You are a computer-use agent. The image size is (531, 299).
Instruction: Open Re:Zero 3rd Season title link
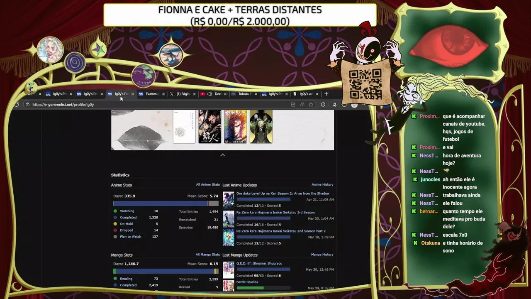click(275, 213)
